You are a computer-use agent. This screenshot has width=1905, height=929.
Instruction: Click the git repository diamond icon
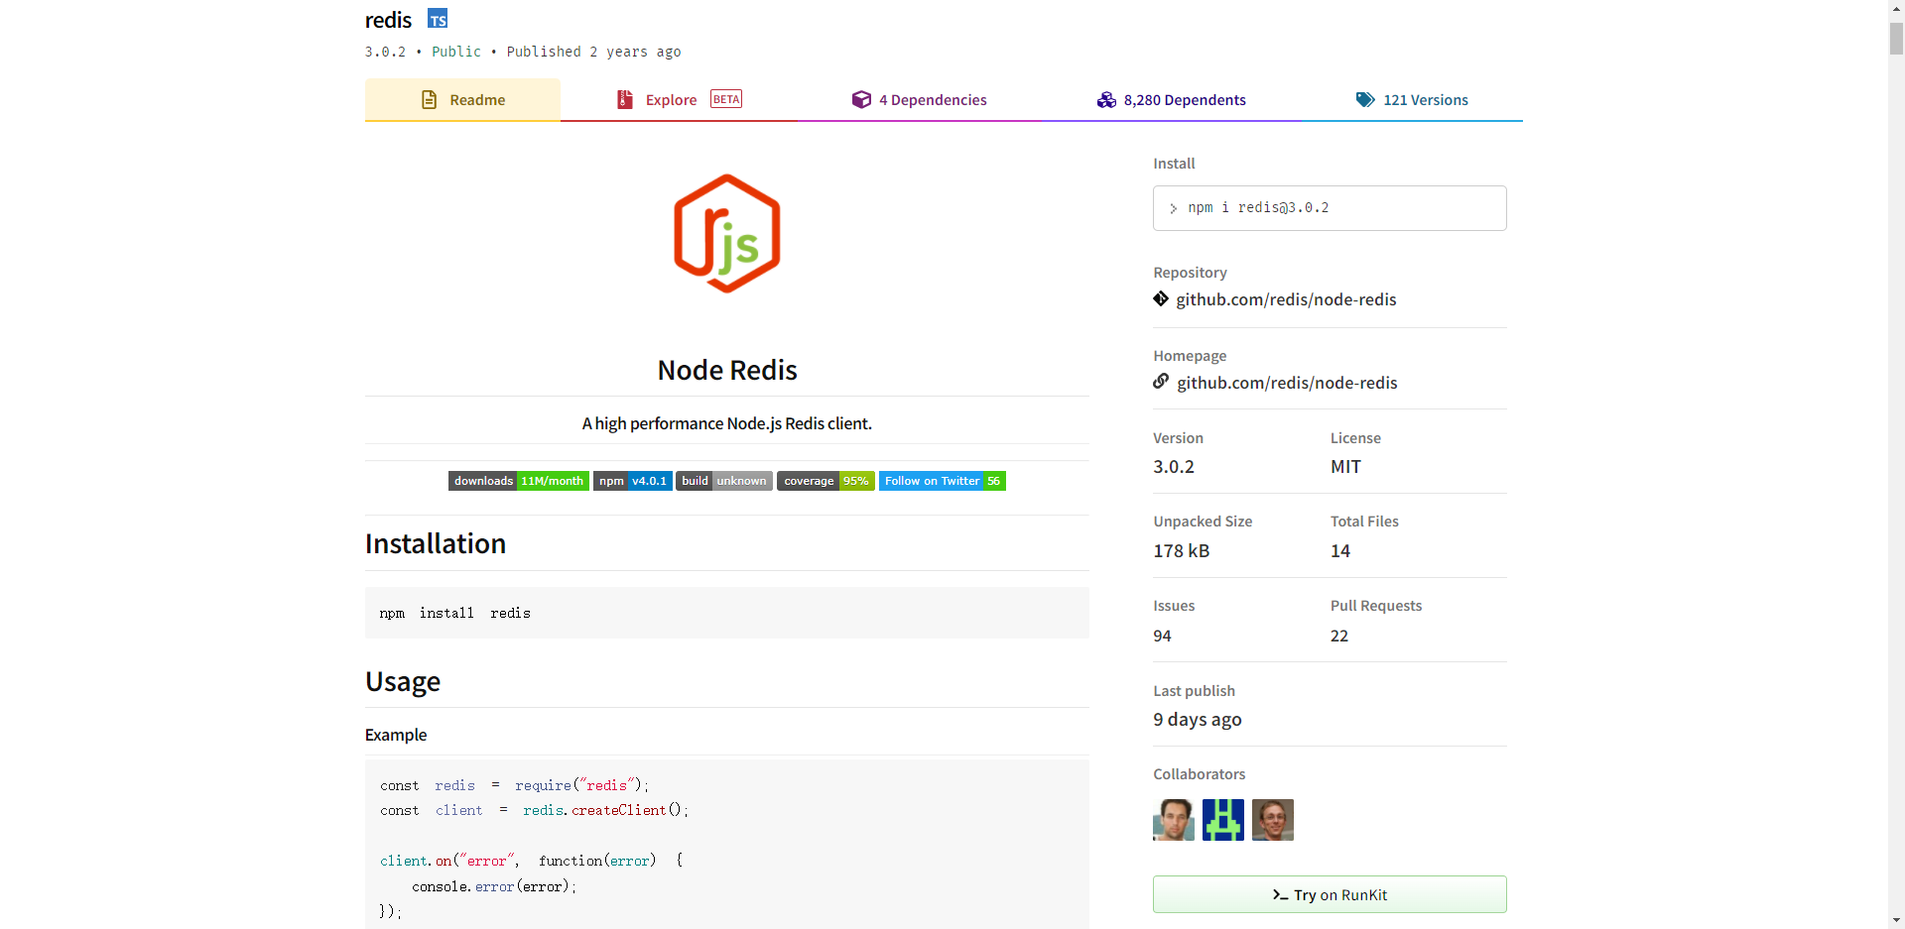click(1161, 298)
